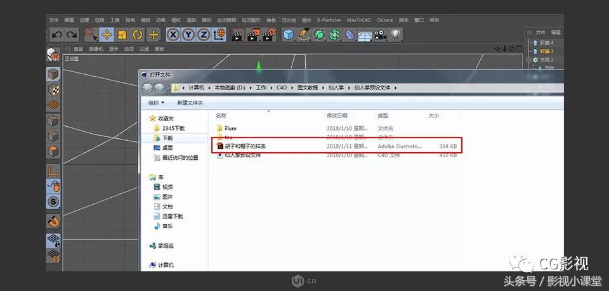Screen dimensions: 609x291
Task: Click C4D in address breadcrumb
Action: (281, 87)
